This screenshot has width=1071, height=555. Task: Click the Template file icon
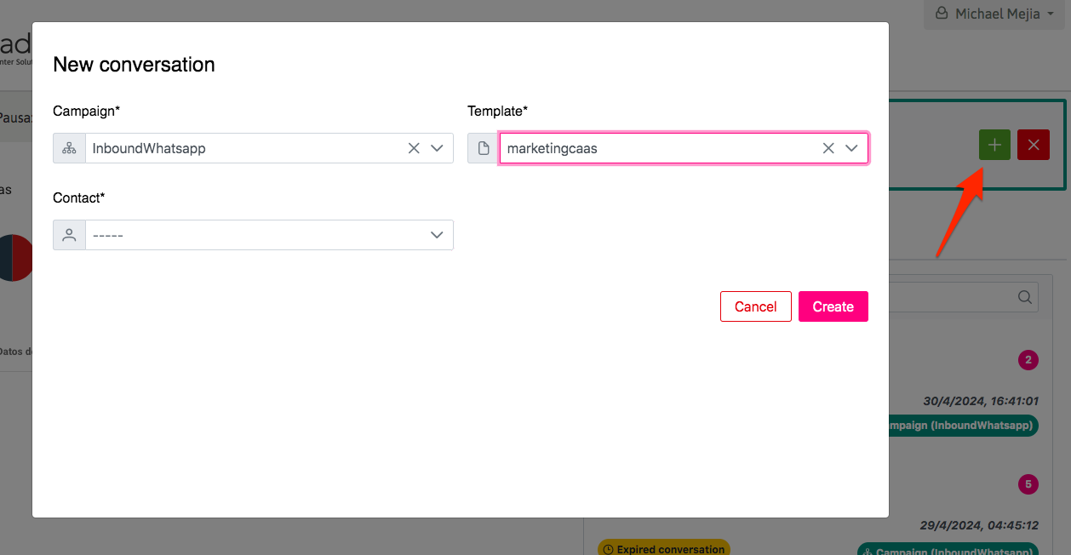click(x=484, y=148)
